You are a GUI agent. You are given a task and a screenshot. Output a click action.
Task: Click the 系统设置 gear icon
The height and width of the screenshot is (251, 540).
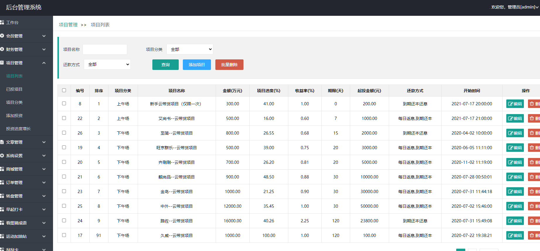[x=2, y=156]
